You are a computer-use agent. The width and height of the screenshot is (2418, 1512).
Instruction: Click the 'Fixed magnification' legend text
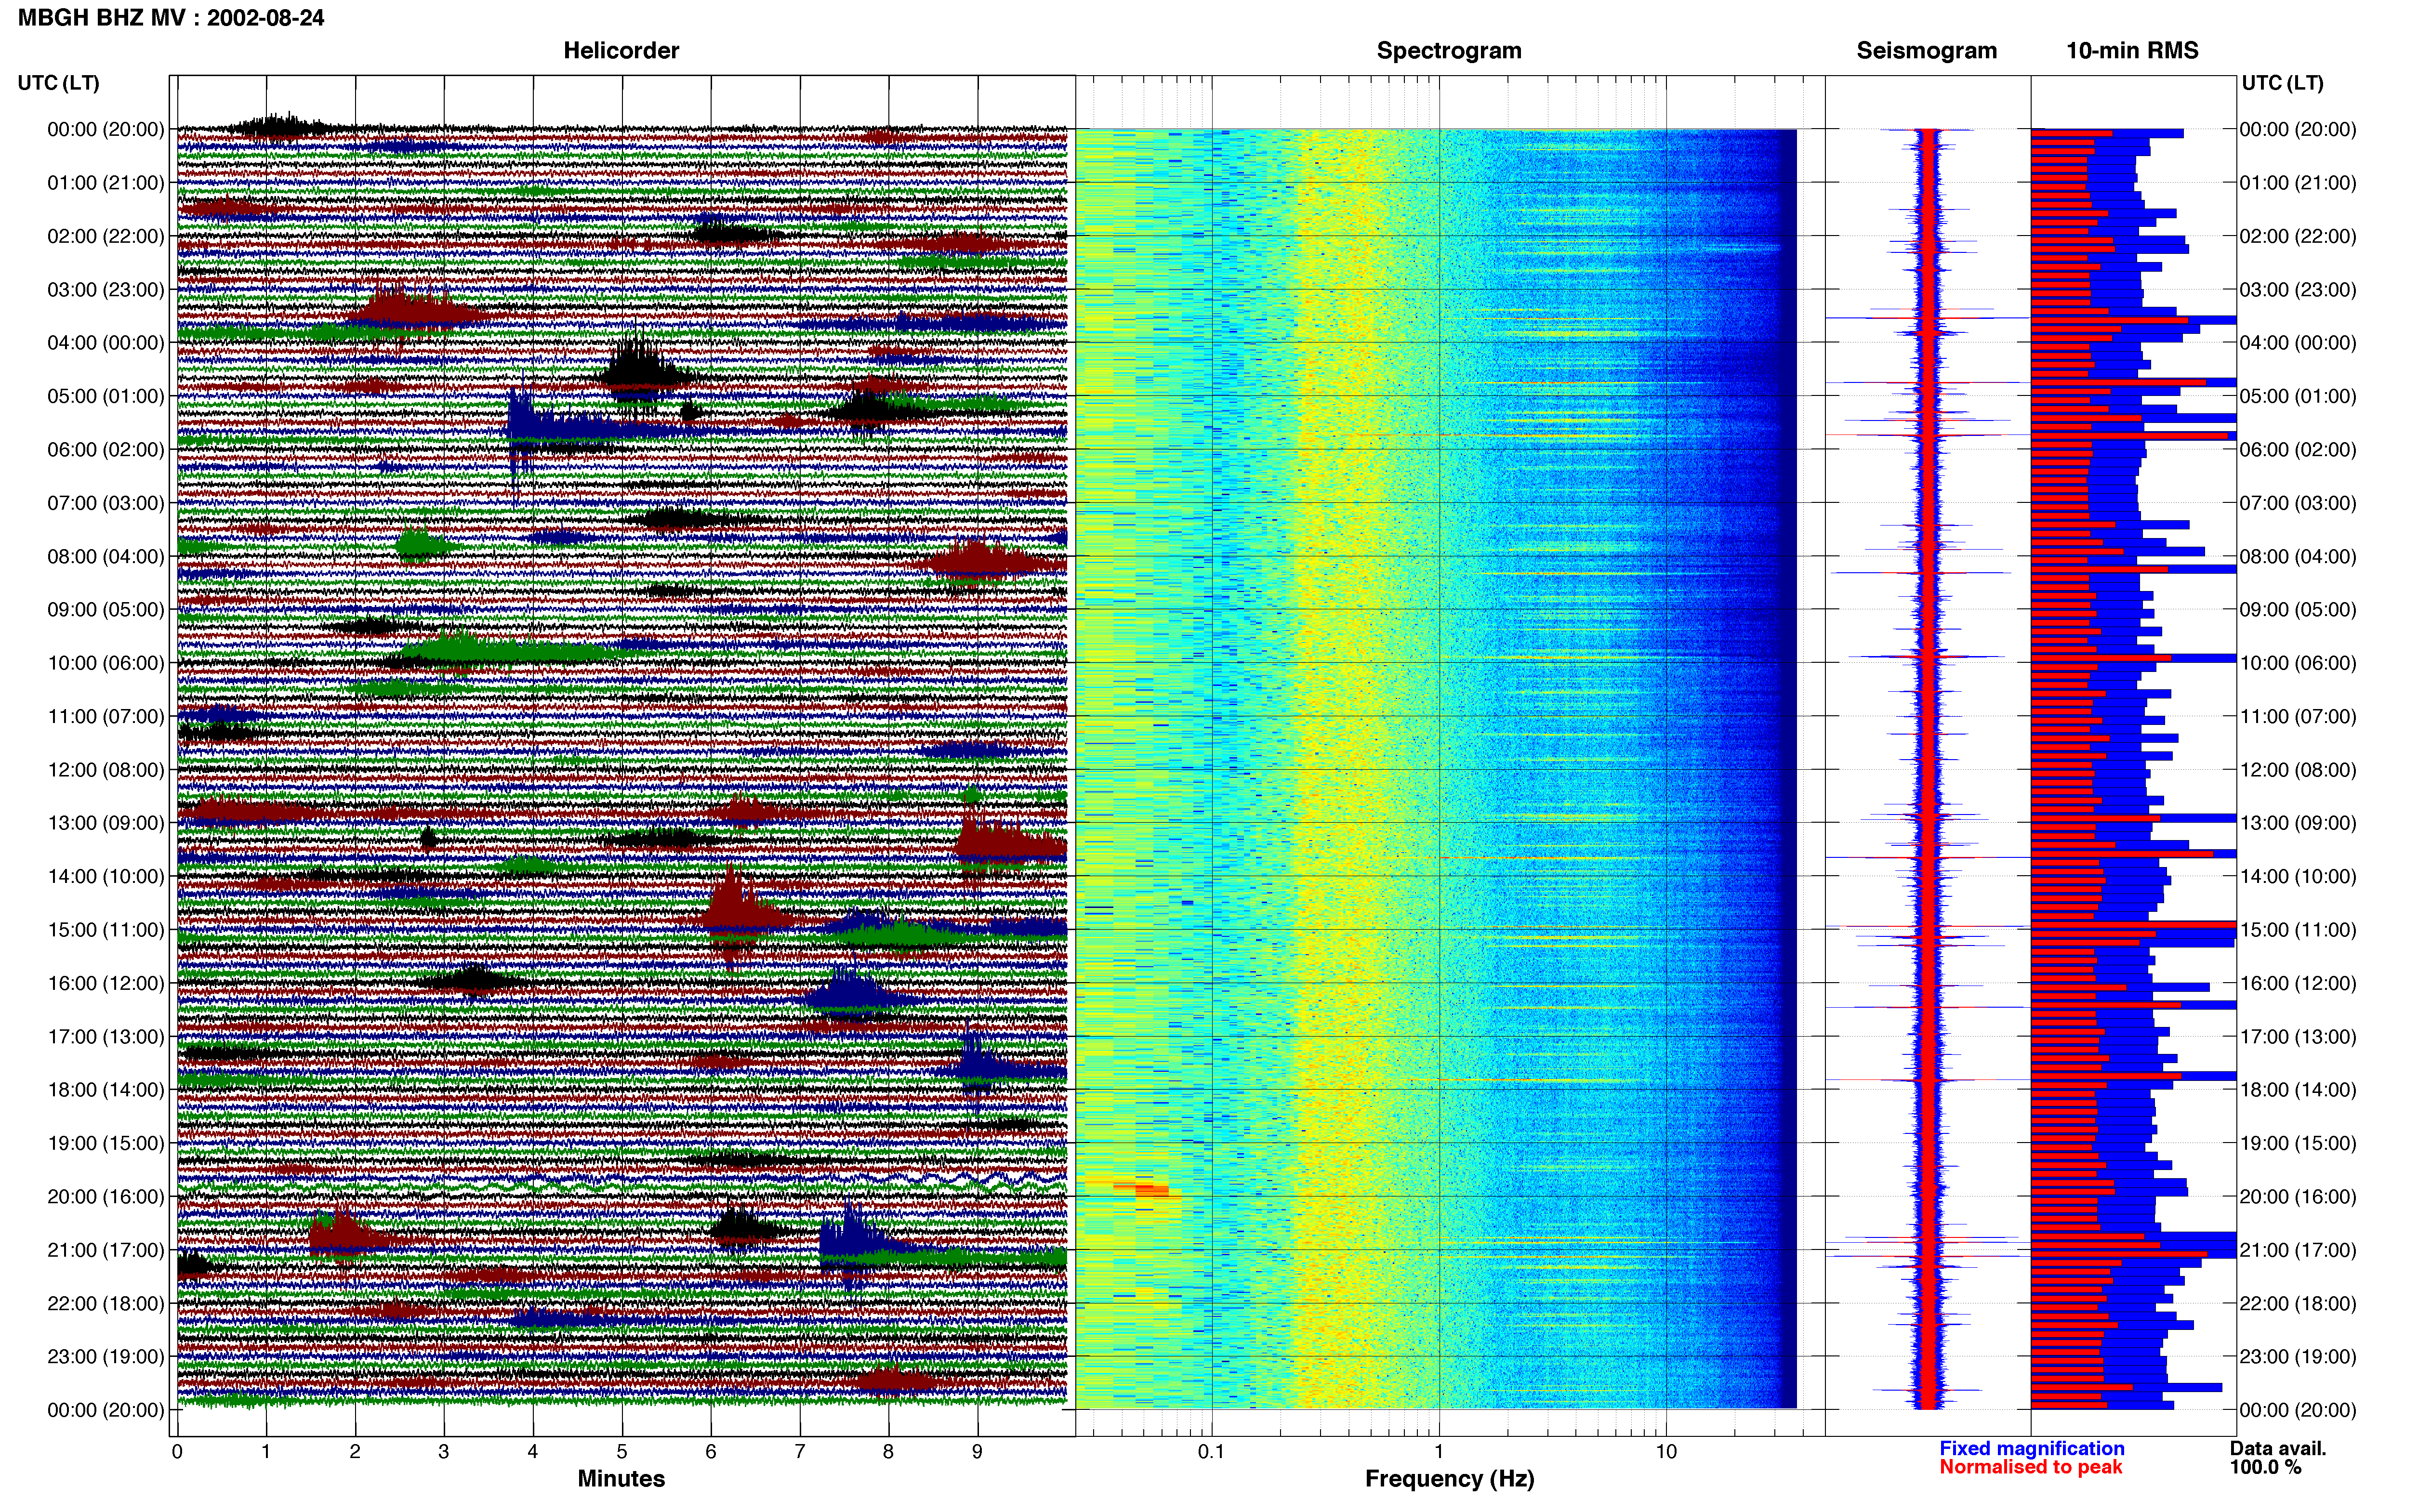coord(2032,1448)
